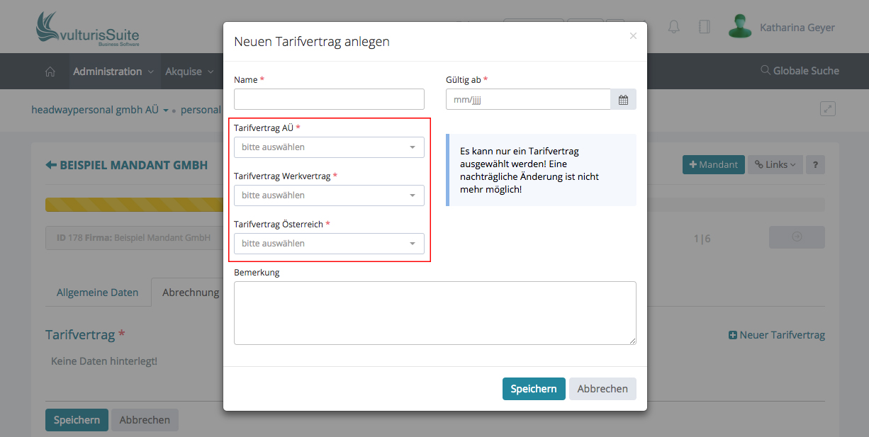Click the Neuer Tarifvertrag link

point(777,335)
